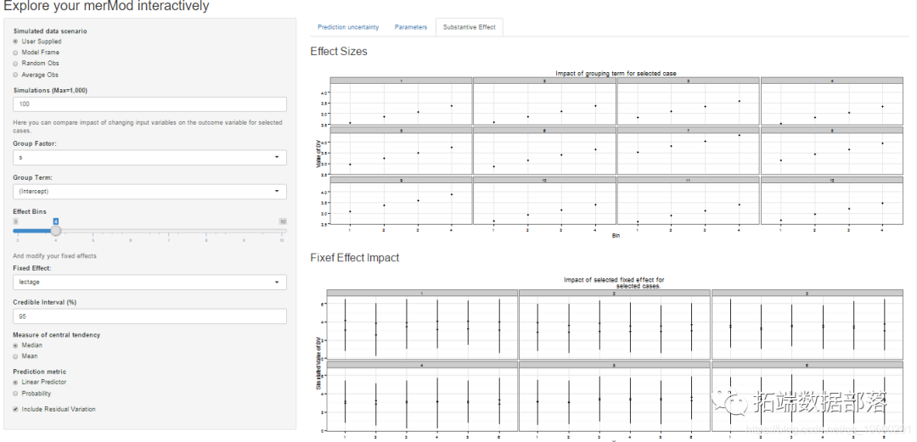This screenshot has width=917, height=442.
Task: Click the 'Explore your merMod interactively' title
Action: pyautogui.click(x=106, y=7)
